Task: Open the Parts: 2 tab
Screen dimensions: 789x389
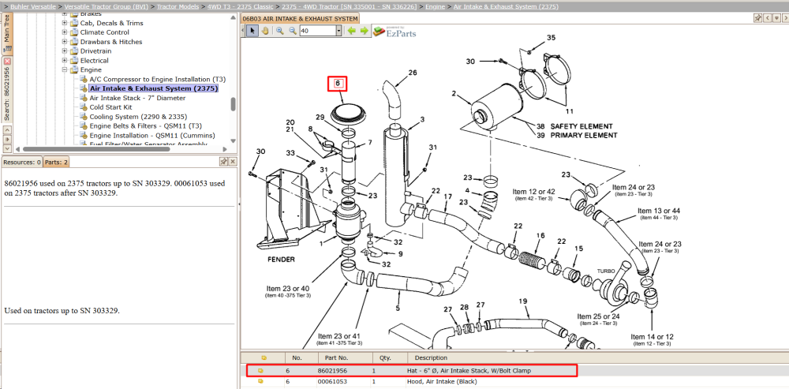Action: [x=56, y=162]
